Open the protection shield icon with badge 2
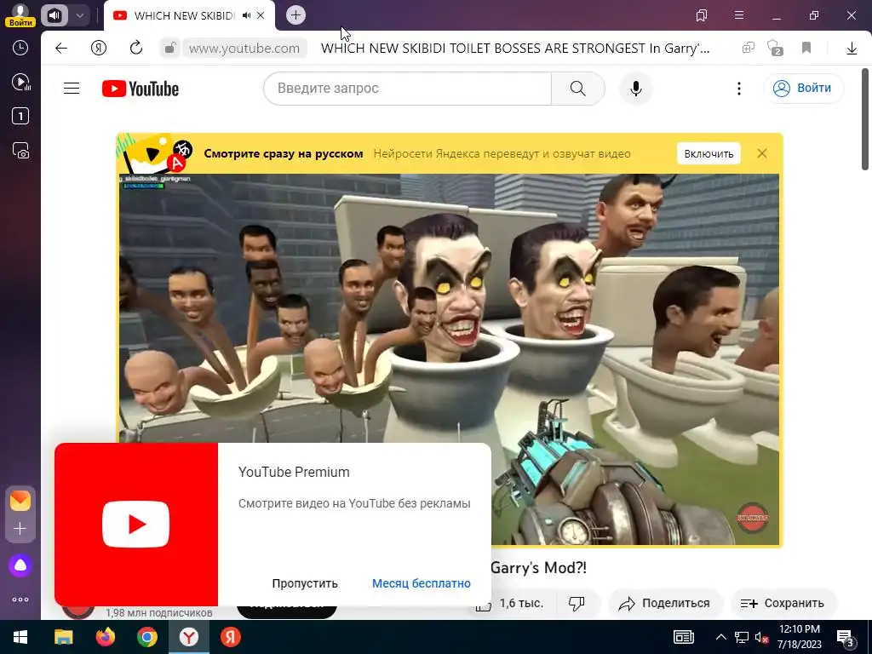 tap(775, 49)
